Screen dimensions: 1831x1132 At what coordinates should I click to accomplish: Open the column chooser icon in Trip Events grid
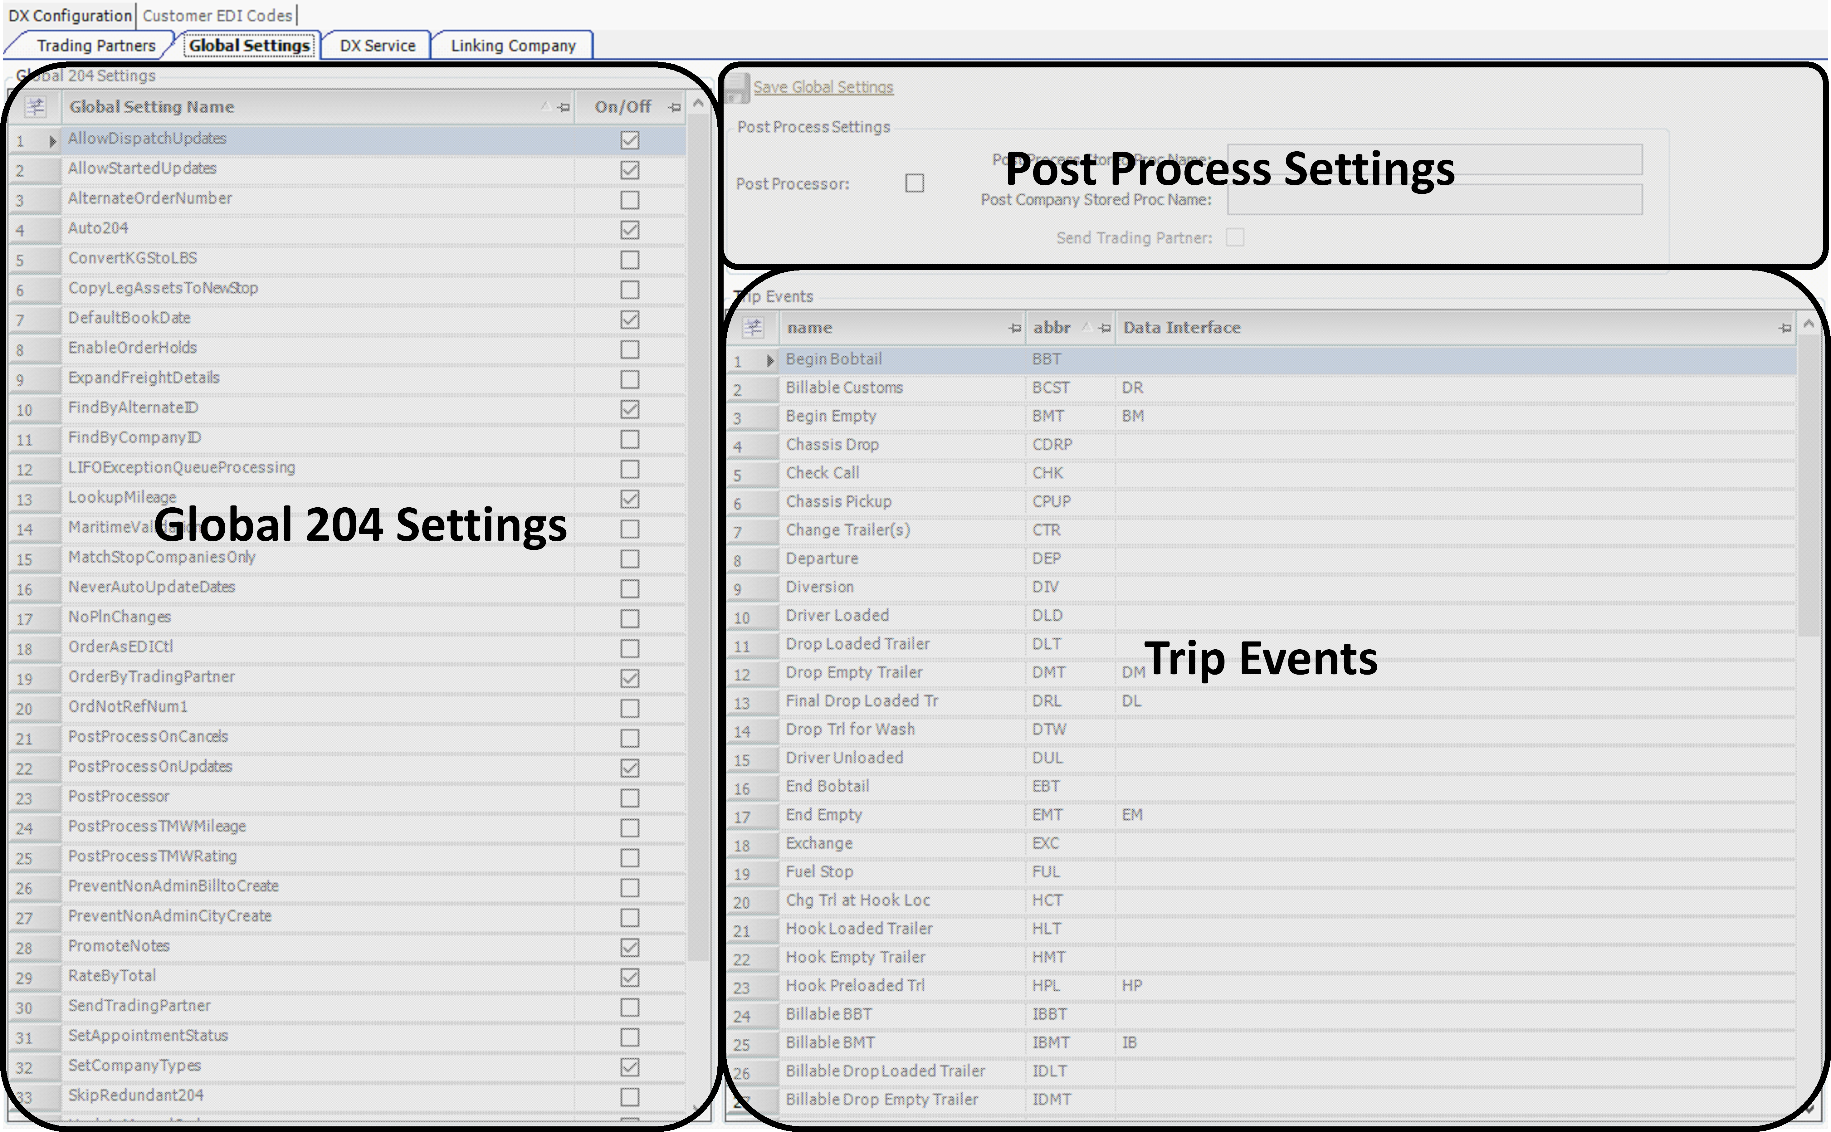tap(753, 328)
